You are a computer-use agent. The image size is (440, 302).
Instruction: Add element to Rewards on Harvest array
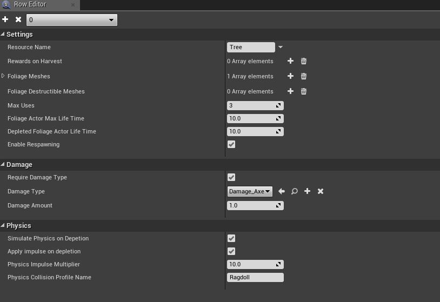click(x=290, y=61)
